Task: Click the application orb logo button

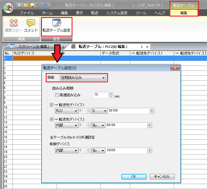Action: click(x=8, y=8)
